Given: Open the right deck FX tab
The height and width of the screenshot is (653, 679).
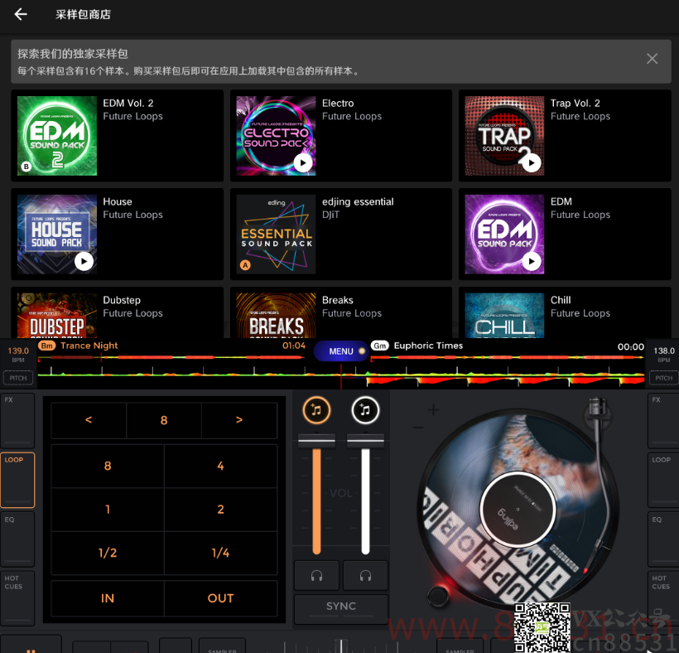Looking at the screenshot, I should pos(663,420).
